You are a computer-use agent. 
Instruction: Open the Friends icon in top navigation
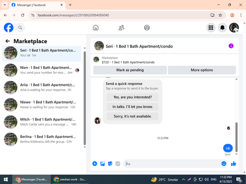122,27
